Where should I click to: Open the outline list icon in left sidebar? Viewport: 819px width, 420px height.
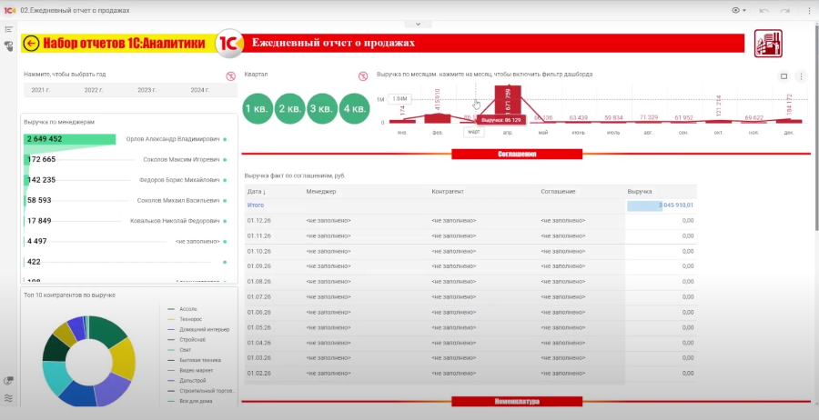8,30
